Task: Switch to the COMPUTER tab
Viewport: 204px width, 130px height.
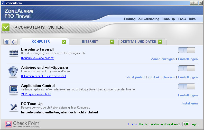Action: tap(44, 42)
